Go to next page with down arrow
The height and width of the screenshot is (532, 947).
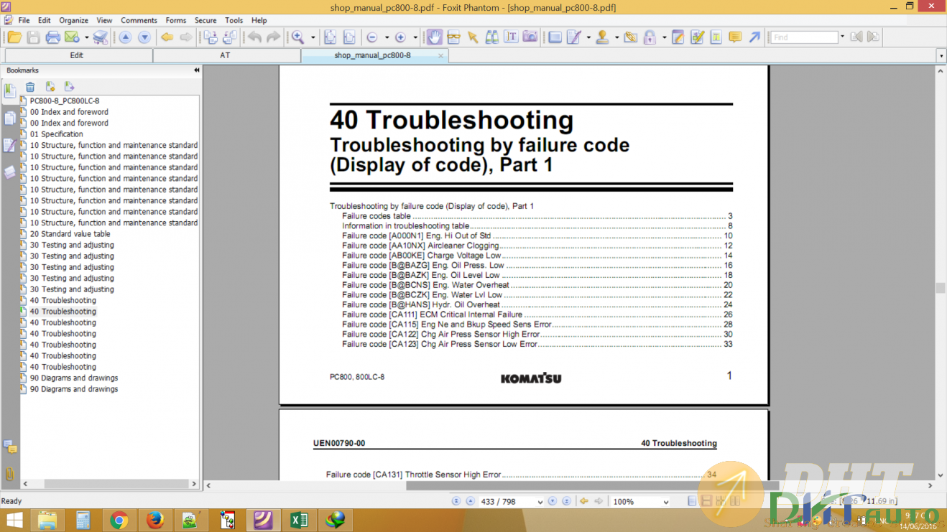[x=144, y=37]
